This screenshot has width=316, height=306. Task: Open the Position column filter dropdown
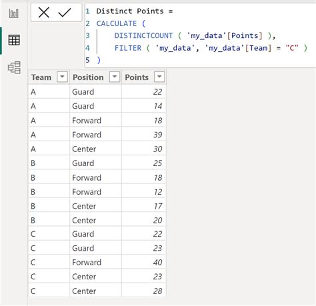(x=115, y=77)
